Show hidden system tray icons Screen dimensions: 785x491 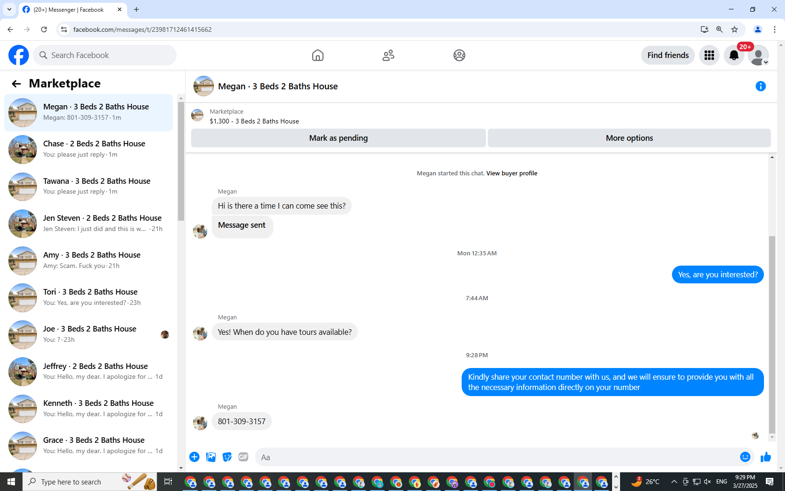click(674, 482)
